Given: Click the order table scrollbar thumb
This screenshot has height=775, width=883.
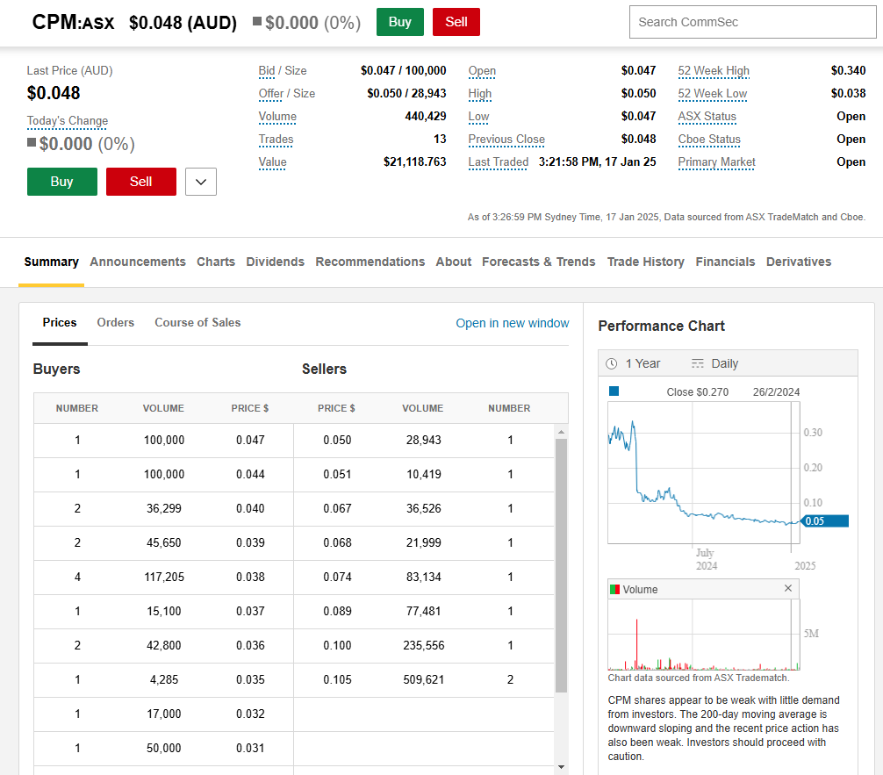Looking at the screenshot, I should pyautogui.click(x=561, y=565).
